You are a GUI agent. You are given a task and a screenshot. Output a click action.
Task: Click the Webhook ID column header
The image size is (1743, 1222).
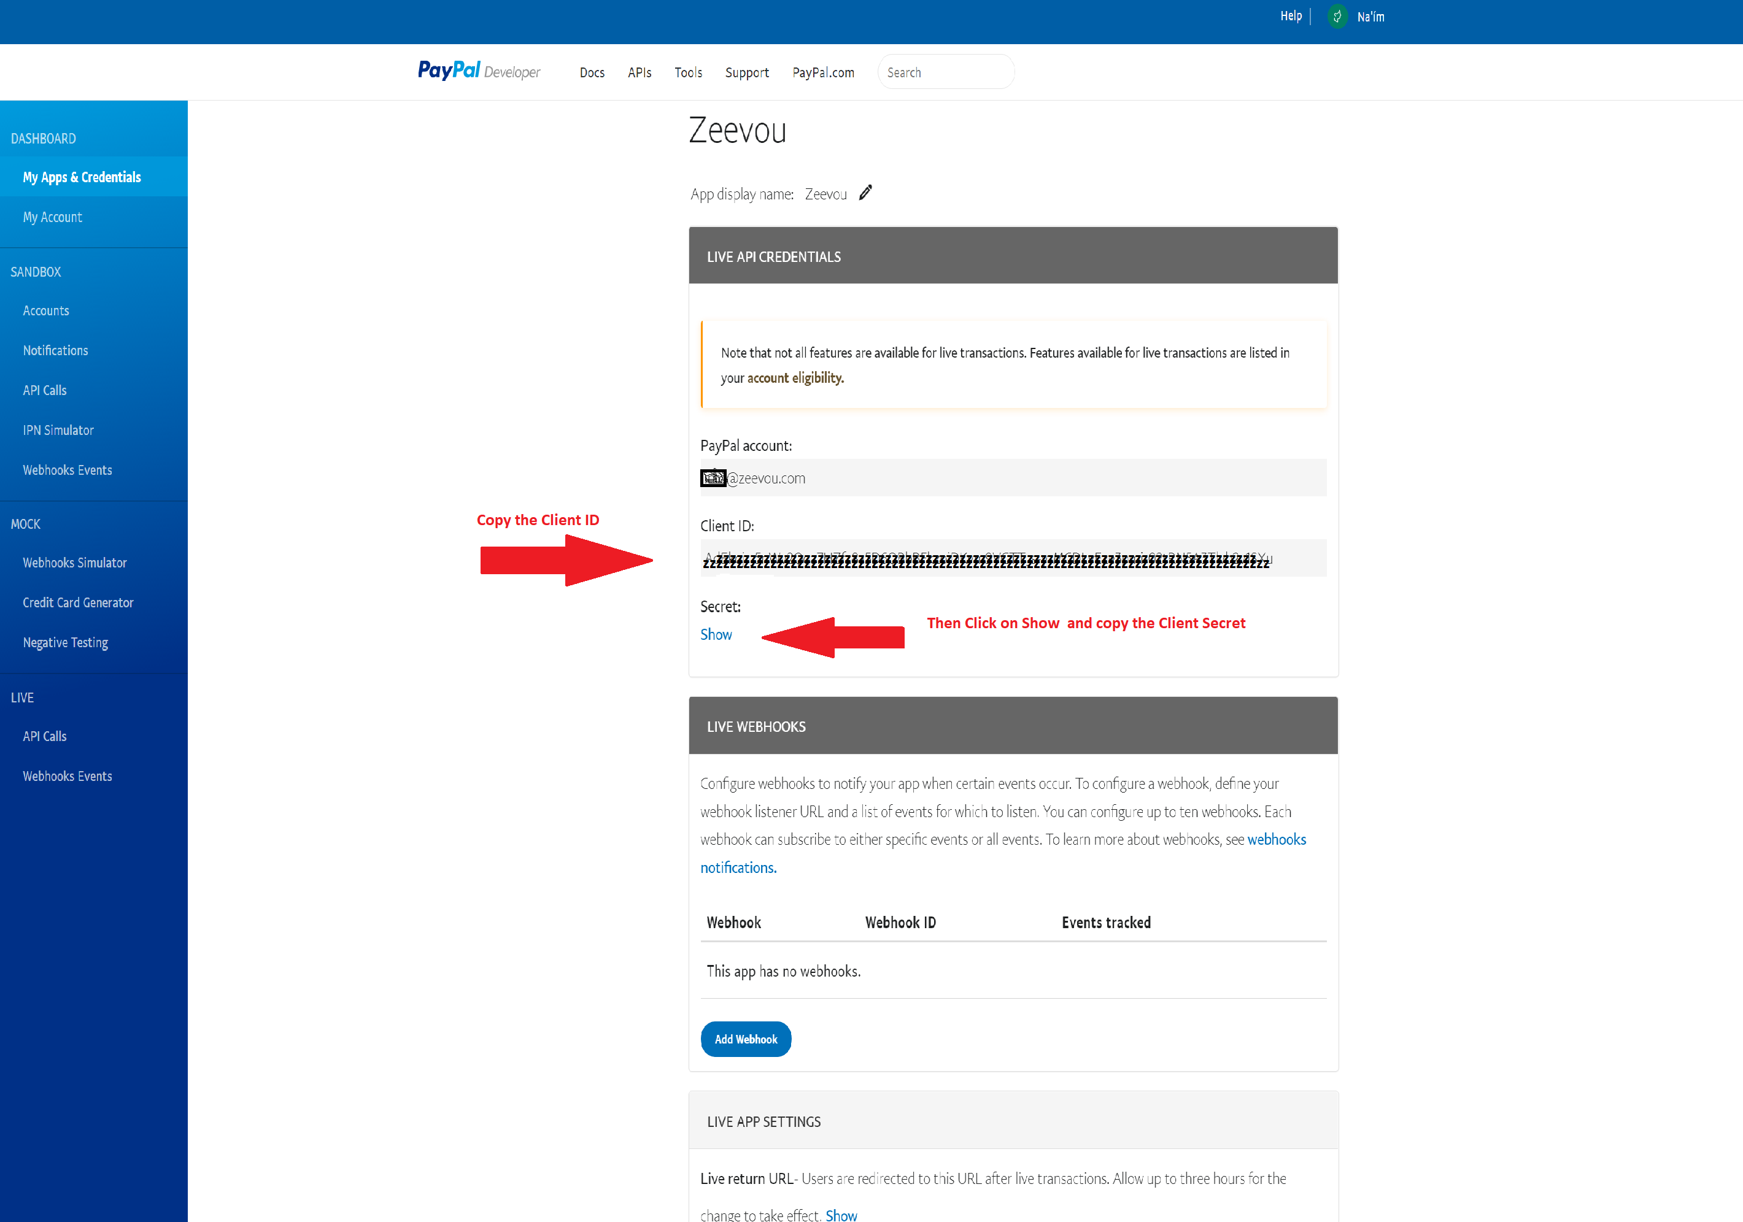coord(900,923)
